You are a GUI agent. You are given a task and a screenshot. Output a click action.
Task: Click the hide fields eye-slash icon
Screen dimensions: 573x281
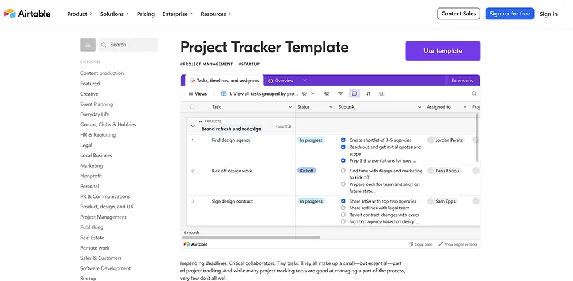327,94
